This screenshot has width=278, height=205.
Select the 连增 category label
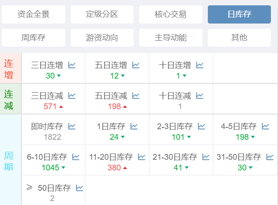9,69
